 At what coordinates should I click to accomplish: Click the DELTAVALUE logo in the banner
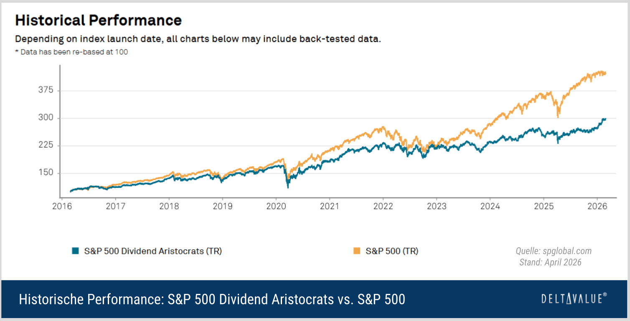[574, 298]
